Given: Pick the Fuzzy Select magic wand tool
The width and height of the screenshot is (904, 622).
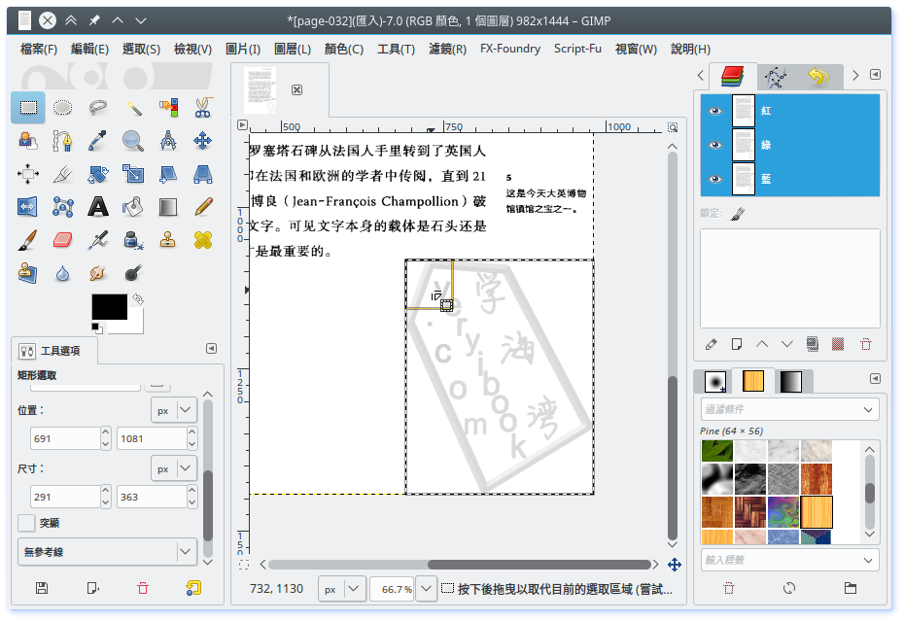Looking at the screenshot, I should point(133,108).
